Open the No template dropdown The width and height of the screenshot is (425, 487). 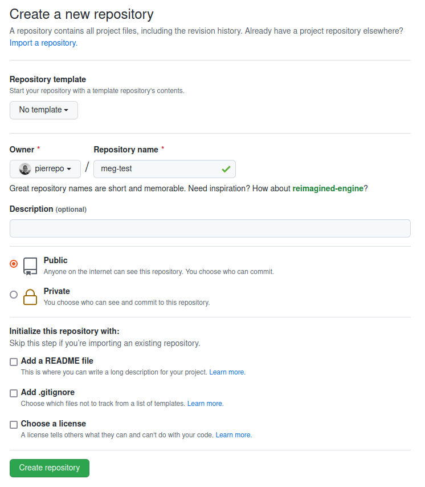(x=44, y=110)
